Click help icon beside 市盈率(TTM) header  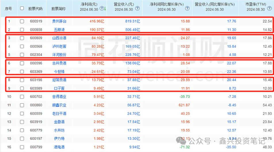(270, 8)
